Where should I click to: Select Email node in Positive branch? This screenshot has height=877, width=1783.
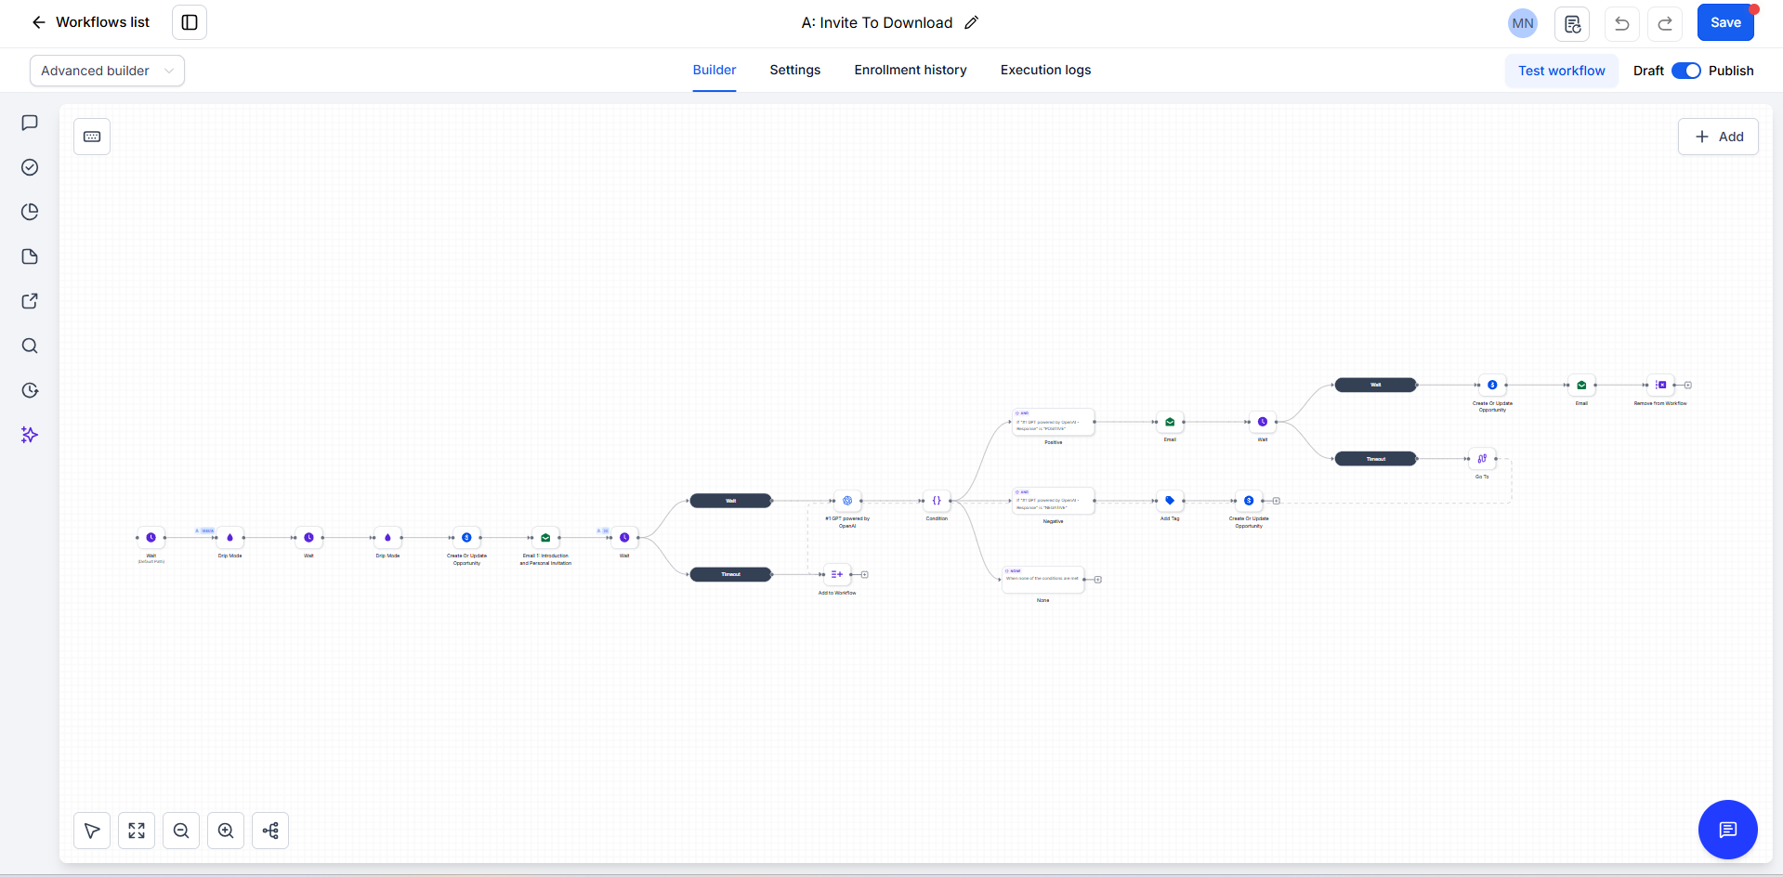[1170, 422]
